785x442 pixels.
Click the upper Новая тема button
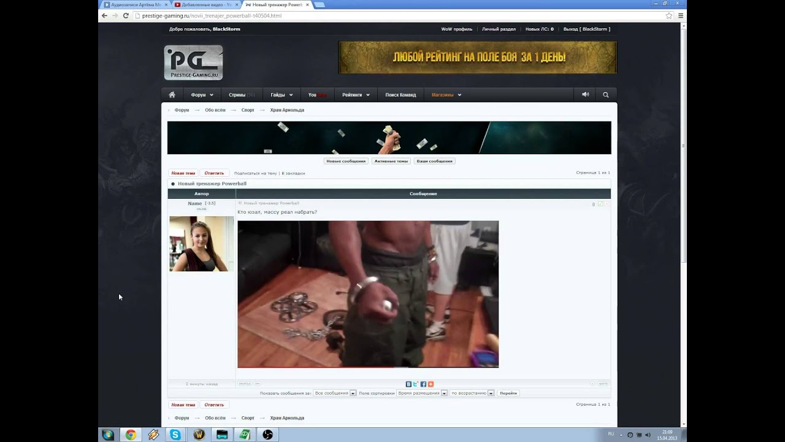tap(183, 173)
